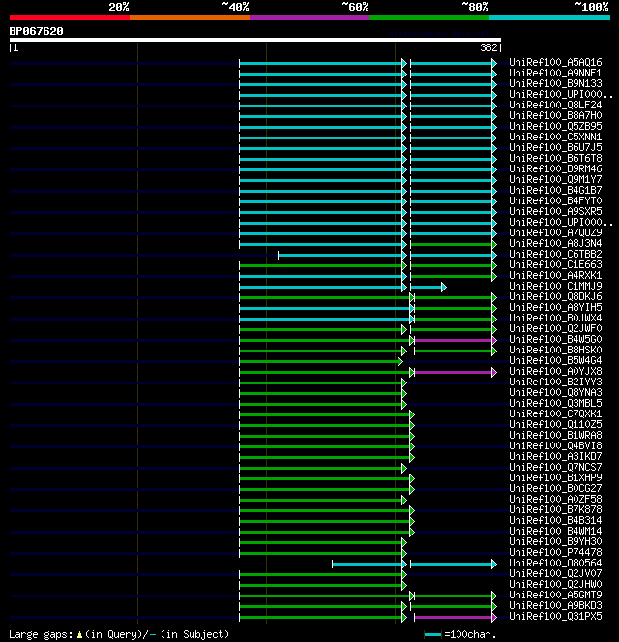
Task: Click the green ~80% identity legend segment
Action: pyautogui.click(x=429, y=17)
